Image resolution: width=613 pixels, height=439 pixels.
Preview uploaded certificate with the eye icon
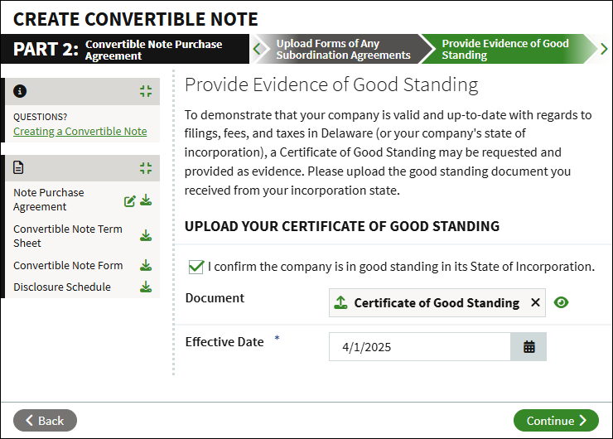click(561, 302)
